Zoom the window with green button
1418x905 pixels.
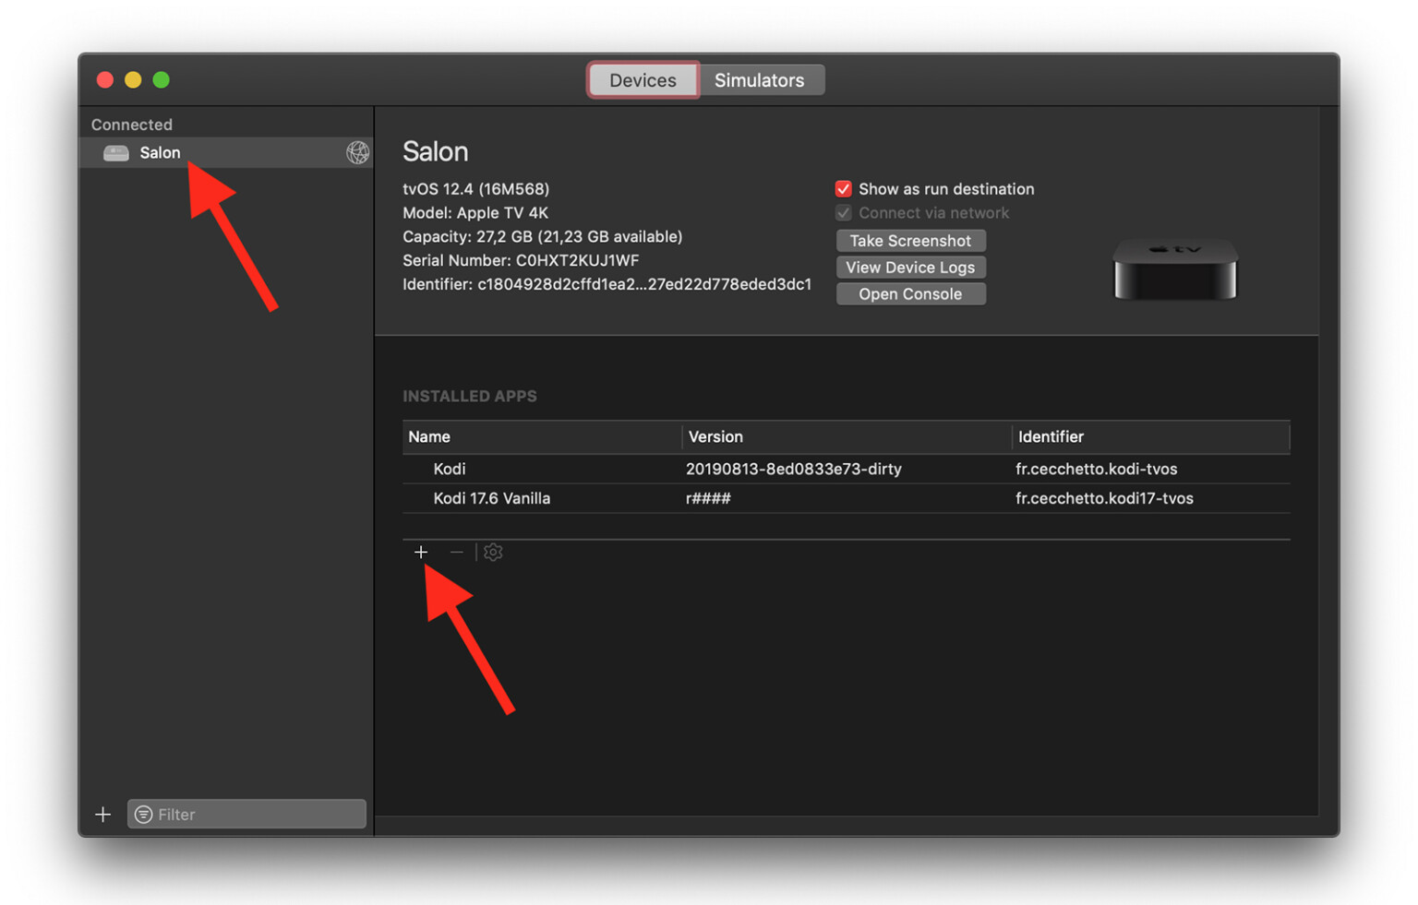coord(162,80)
